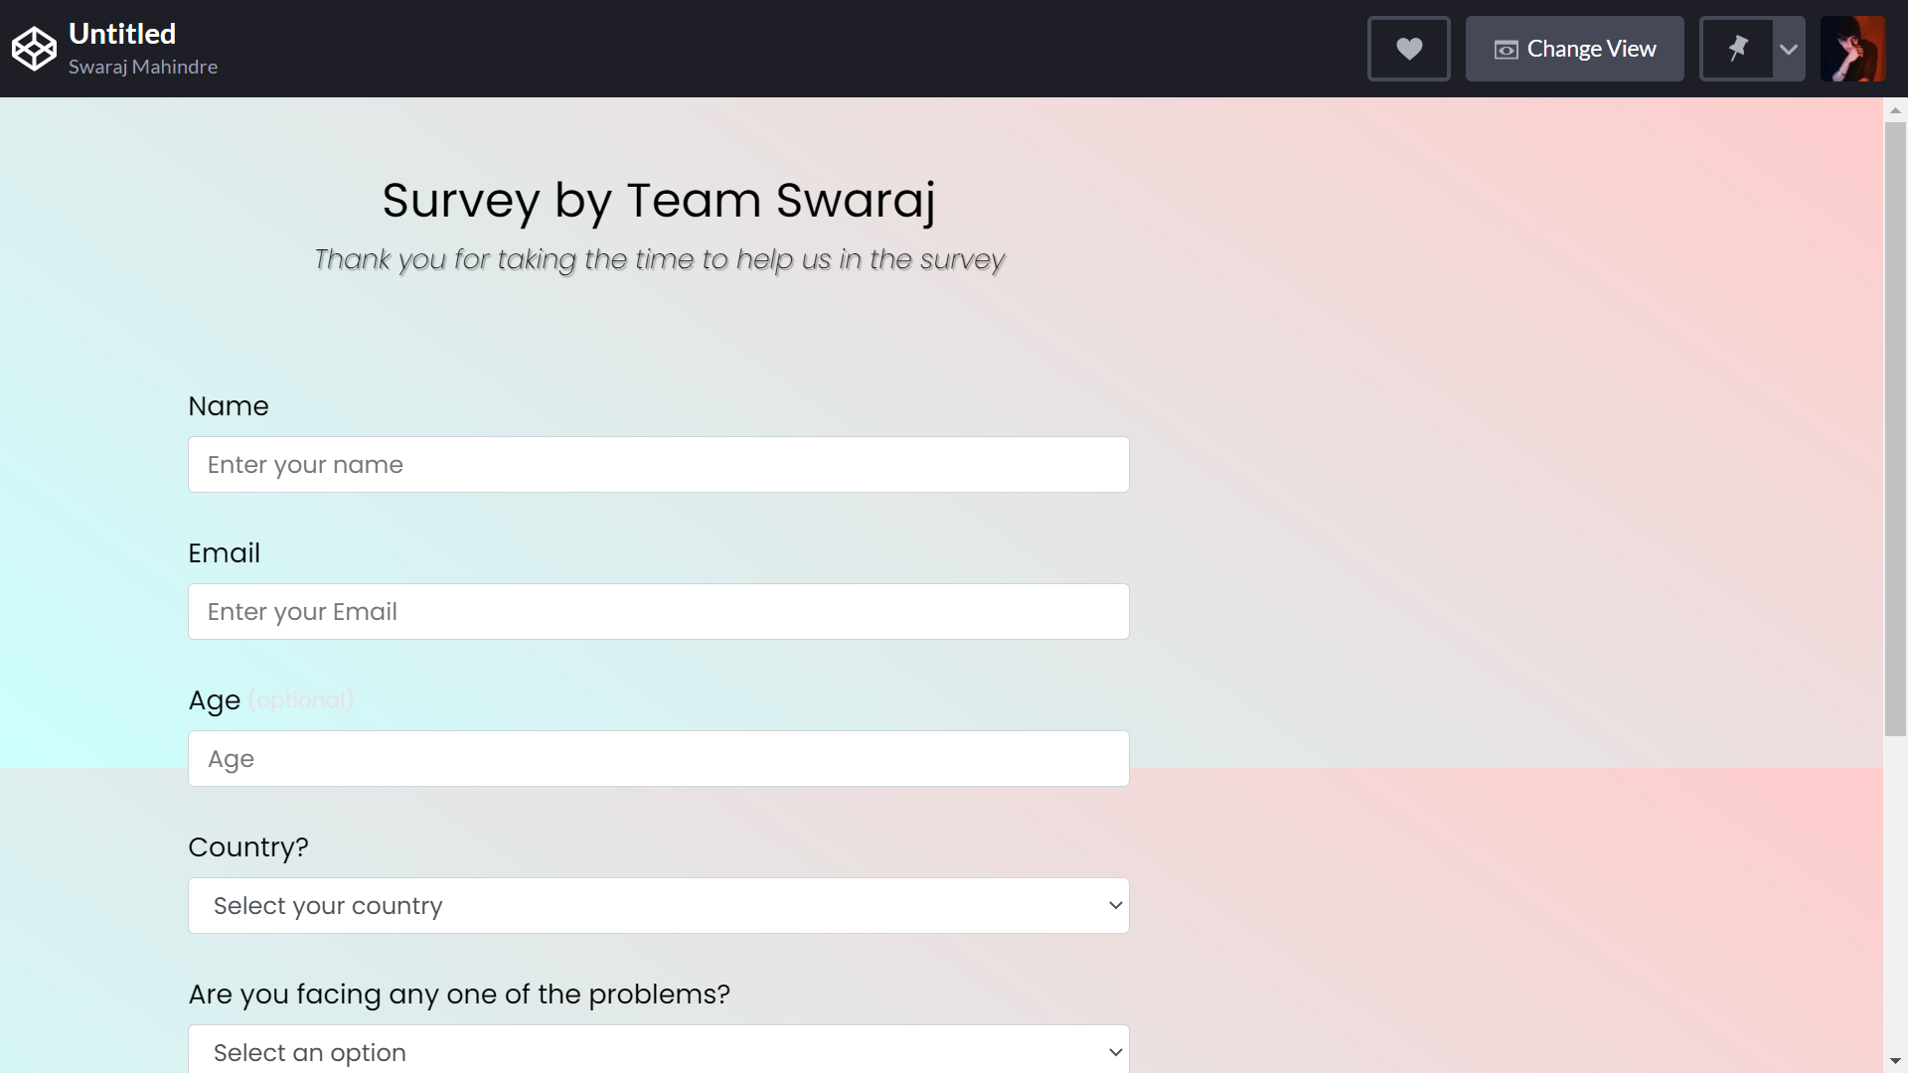Click the Enter your Email field
The image size is (1908, 1073).
click(x=658, y=611)
